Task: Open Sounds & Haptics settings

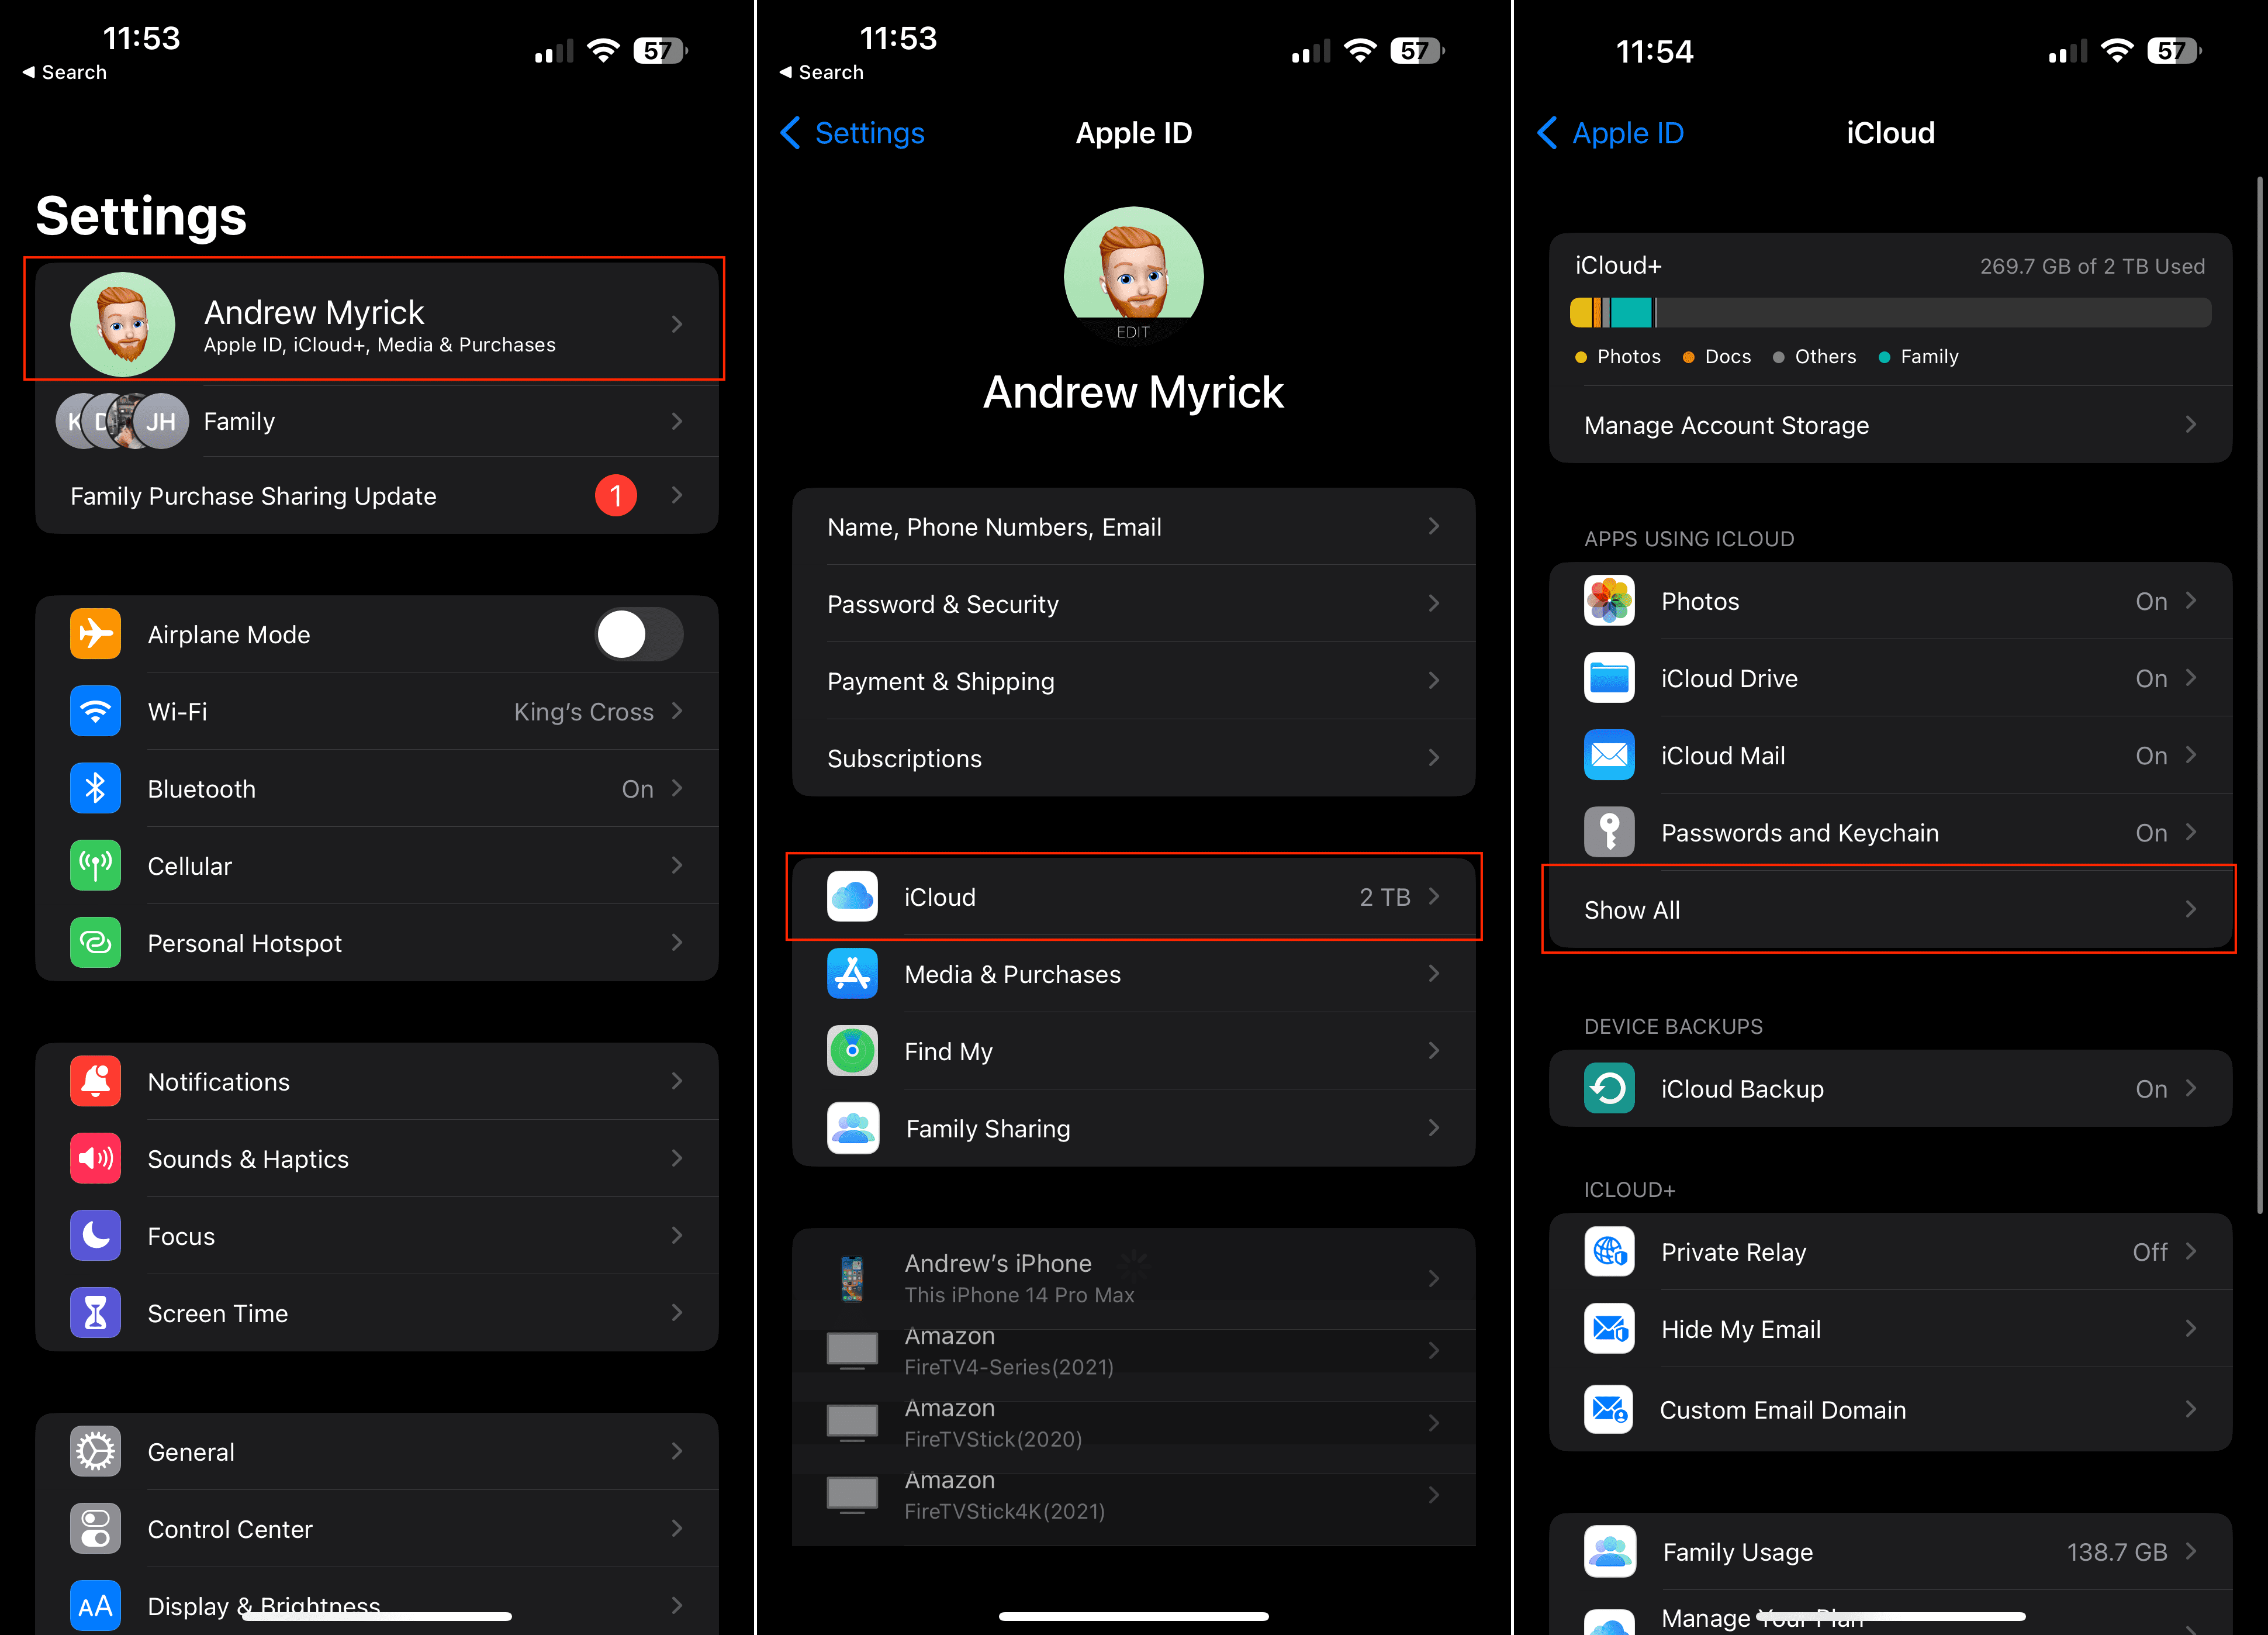Action: point(376,1158)
